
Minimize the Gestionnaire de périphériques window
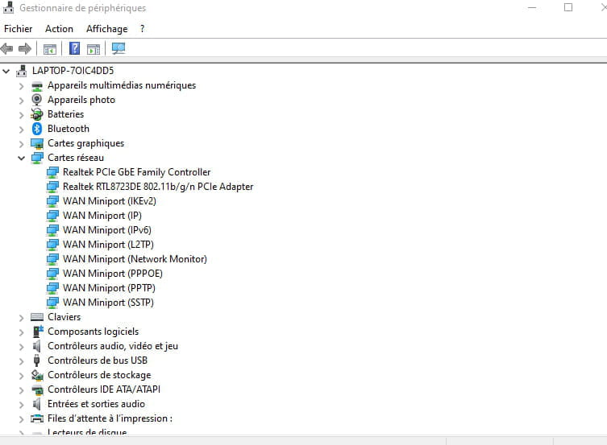532,7
